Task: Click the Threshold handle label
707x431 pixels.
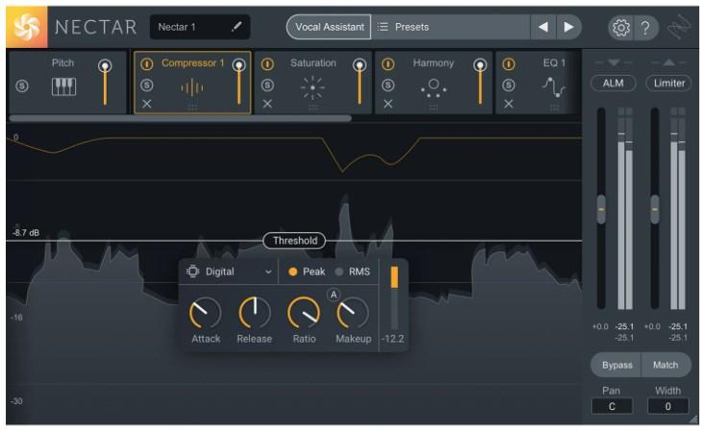Action: (x=295, y=241)
